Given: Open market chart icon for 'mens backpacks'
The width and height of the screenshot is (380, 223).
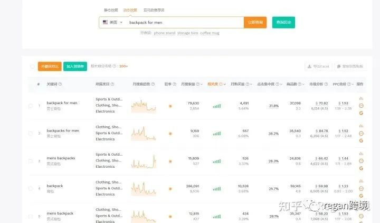Looking at the screenshot, I should [x=361, y=154].
